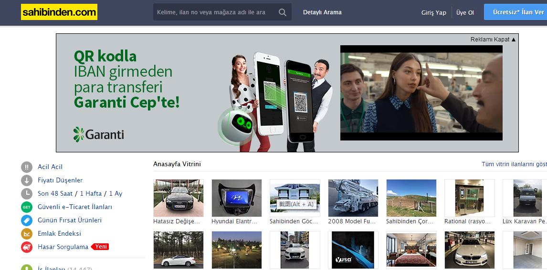Select 1 Ay filter

tap(116, 193)
